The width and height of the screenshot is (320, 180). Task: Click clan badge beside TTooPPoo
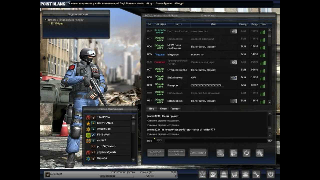(x=88, y=117)
